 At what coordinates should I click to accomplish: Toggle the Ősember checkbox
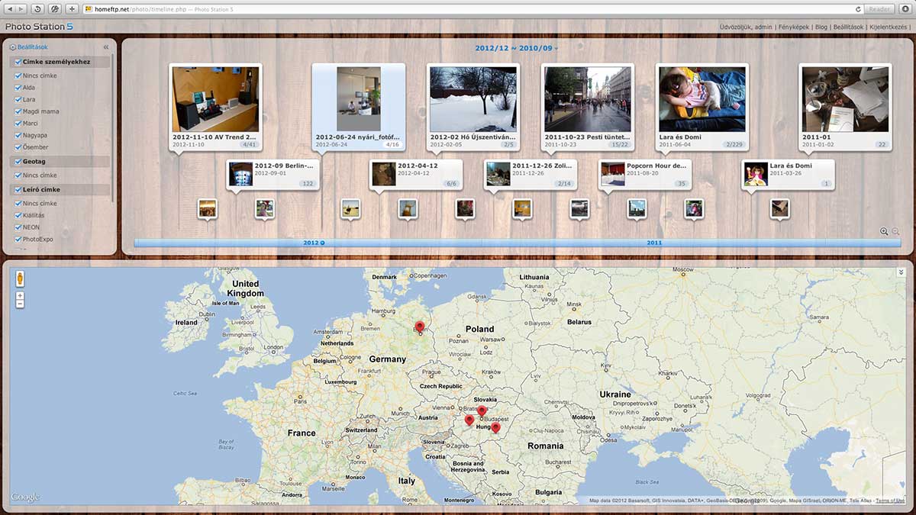[18, 147]
